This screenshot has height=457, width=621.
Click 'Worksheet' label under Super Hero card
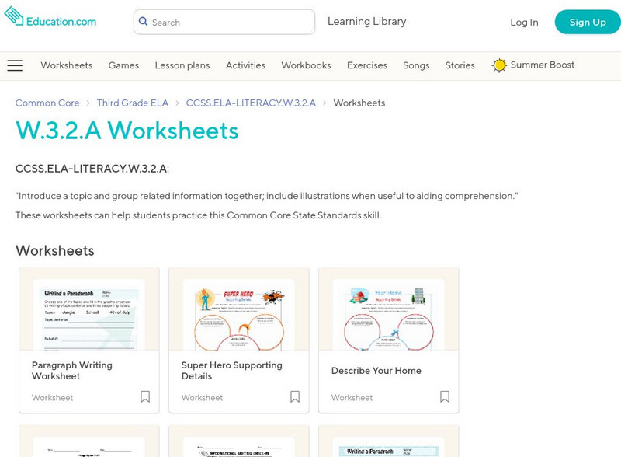pyautogui.click(x=202, y=397)
